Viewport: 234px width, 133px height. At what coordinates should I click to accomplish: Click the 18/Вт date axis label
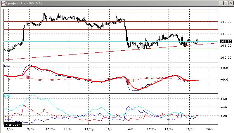point(169,129)
